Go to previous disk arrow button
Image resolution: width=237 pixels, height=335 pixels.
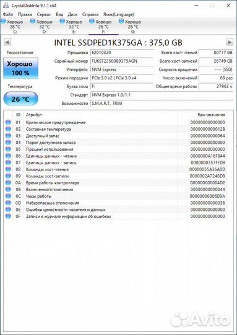[x=7, y=42]
